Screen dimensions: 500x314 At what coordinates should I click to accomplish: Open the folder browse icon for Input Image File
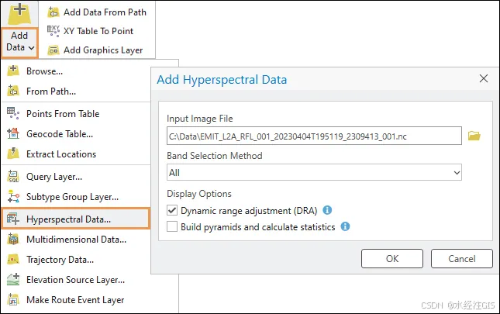(x=474, y=136)
